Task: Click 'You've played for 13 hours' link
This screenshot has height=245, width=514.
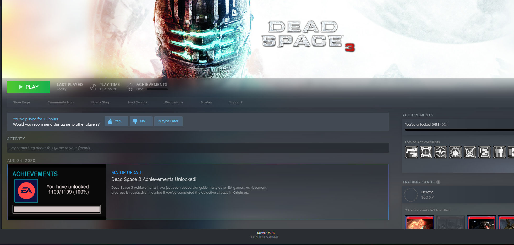Action: tap(35, 119)
